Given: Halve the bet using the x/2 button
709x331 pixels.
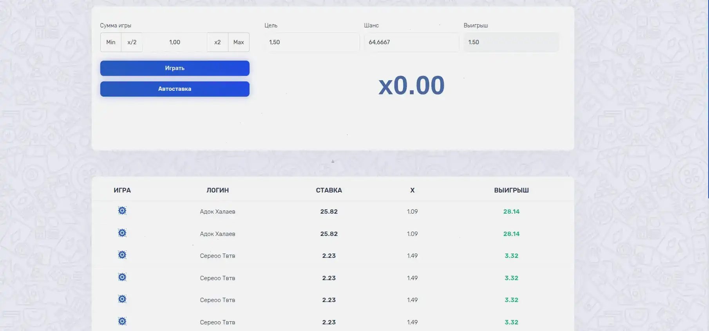Looking at the screenshot, I should pos(132,42).
